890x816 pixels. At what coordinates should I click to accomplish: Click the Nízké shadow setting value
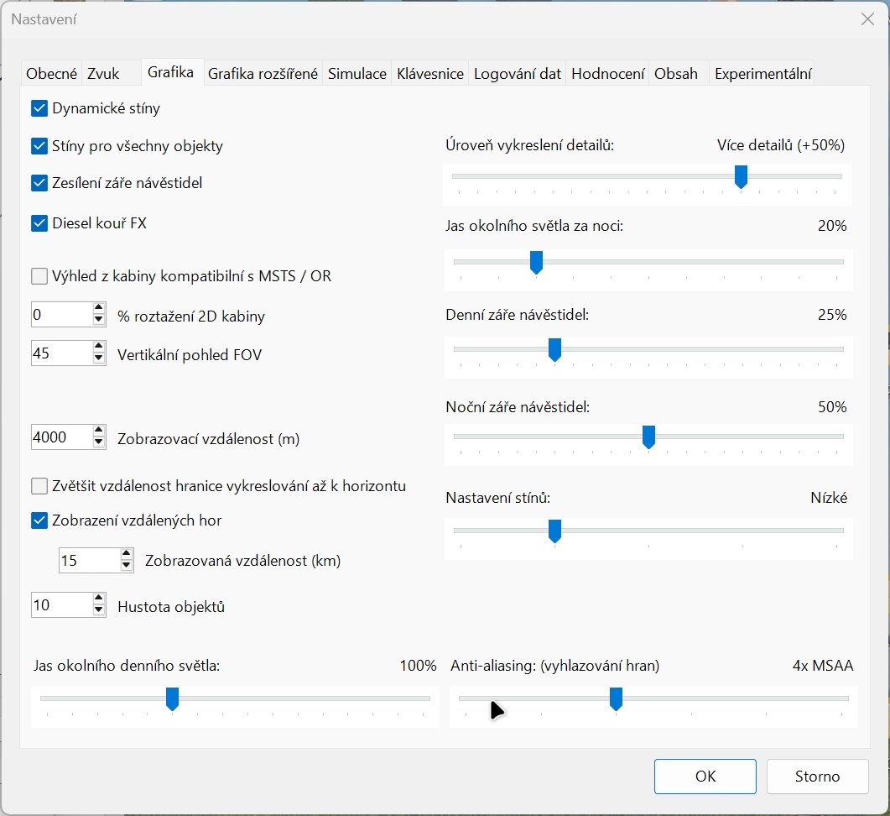(829, 498)
